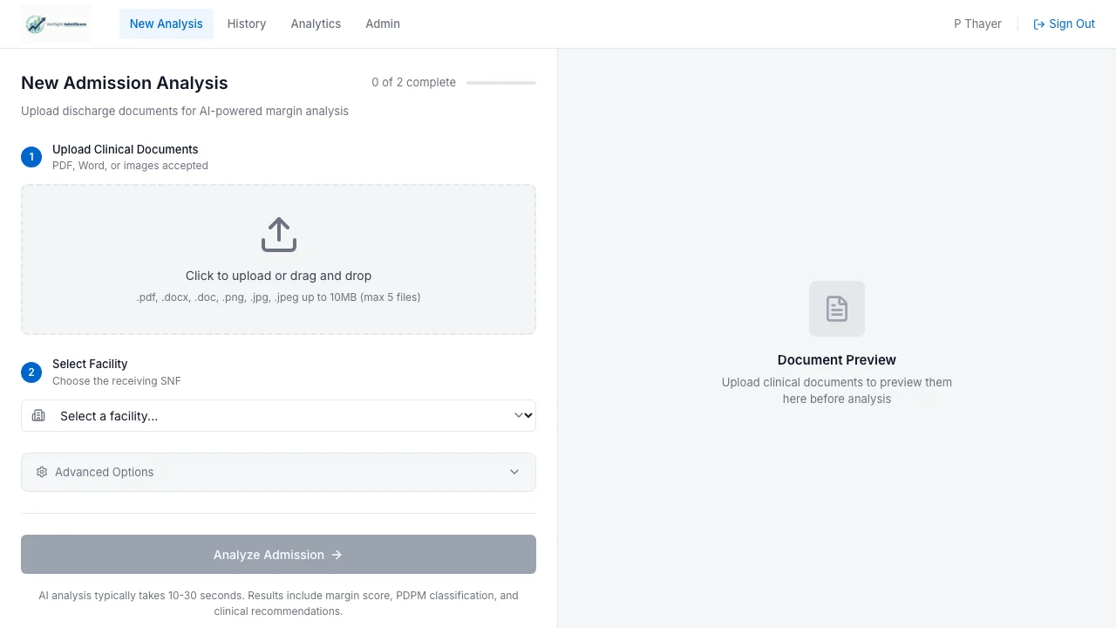Go to the Admin tab
This screenshot has width=1116, height=628.
383,24
